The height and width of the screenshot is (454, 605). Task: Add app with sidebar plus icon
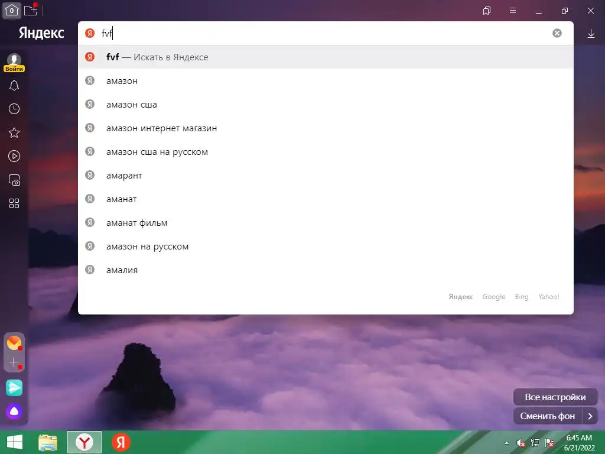pyautogui.click(x=14, y=362)
